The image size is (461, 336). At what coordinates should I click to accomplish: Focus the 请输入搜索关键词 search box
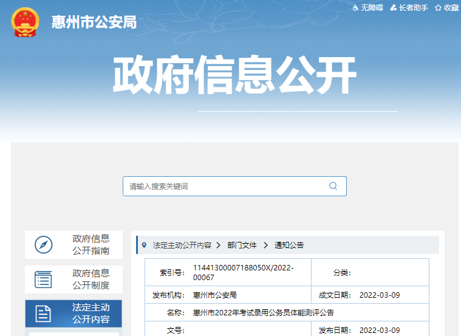click(225, 187)
